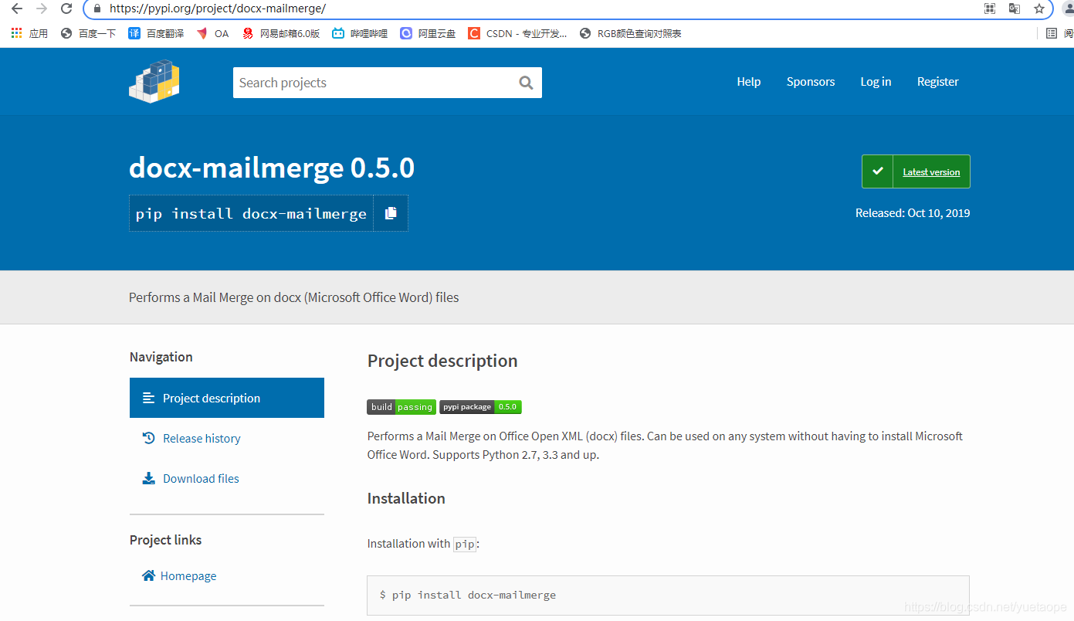Screen dimensions: 1074x621
Task: Select the Project description tab
Action: (x=227, y=398)
